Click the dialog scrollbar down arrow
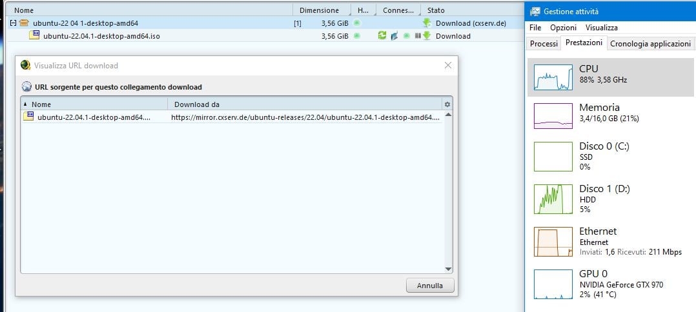Image resolution: width=696 pixels, height=312 pixels. point(448,269)
